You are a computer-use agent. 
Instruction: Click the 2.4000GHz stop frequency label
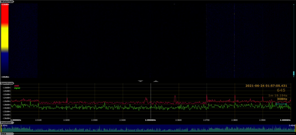(x=285, y=120)
